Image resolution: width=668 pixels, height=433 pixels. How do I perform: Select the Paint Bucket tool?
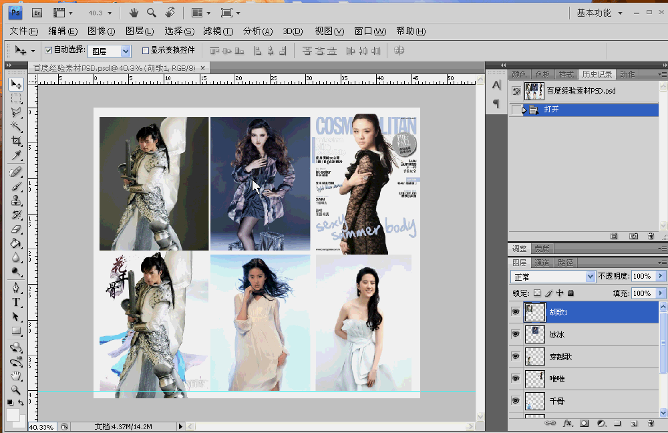[16, 243]
